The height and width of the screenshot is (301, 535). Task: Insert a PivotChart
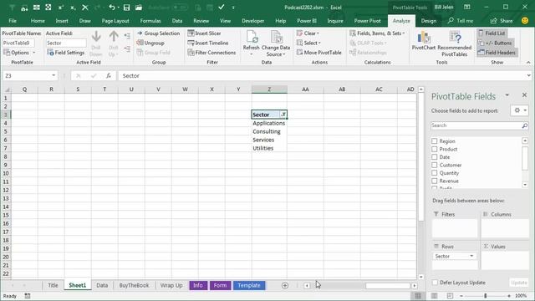click(424, 41)
